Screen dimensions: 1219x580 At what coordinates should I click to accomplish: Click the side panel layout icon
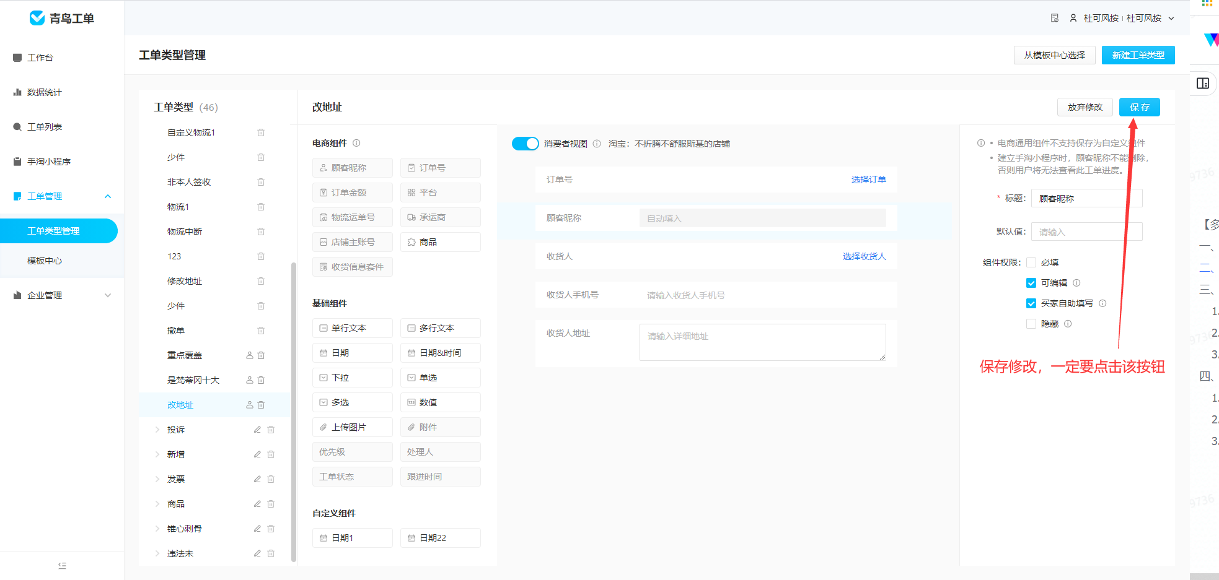(1203, 84)
